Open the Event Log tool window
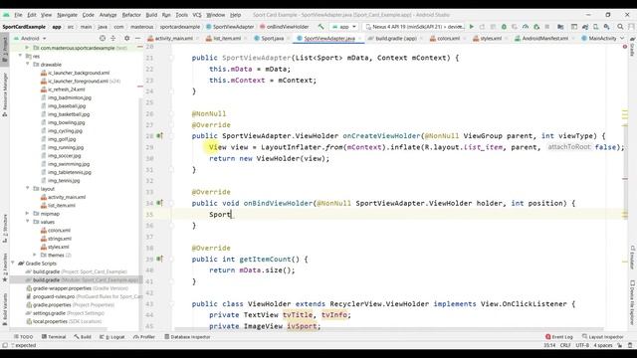Viewport: 637px width, 358px height. (x=559, y=337)
